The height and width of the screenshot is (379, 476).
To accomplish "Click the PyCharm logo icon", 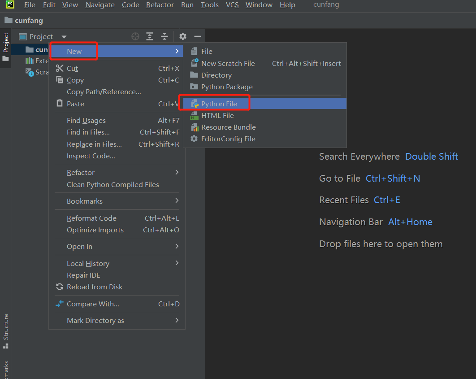I will pyautogui.click(x=10, y=4).
